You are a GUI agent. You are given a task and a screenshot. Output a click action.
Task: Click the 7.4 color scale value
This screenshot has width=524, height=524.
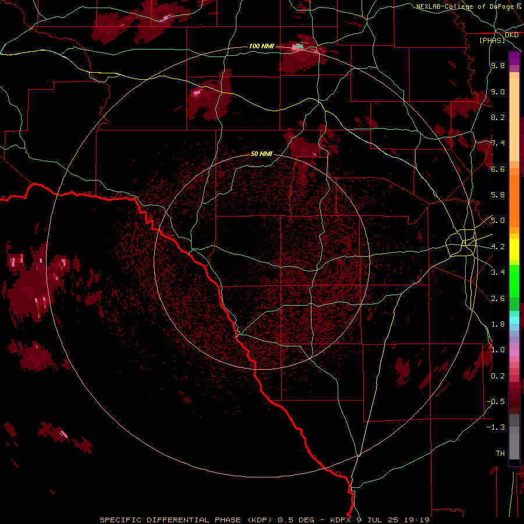498,143
